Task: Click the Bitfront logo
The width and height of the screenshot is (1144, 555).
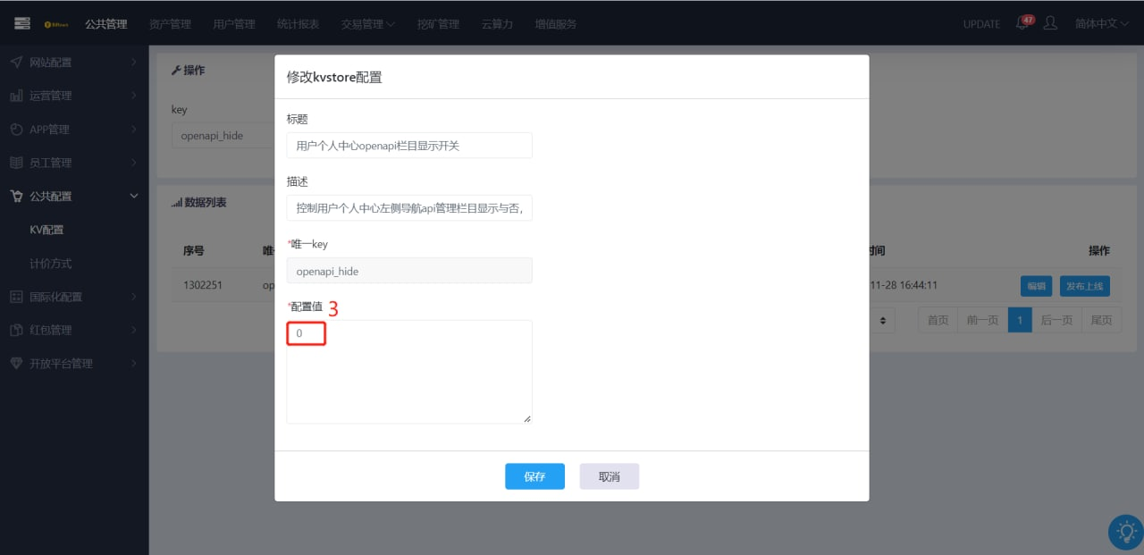Action: [x=56, y=24]
